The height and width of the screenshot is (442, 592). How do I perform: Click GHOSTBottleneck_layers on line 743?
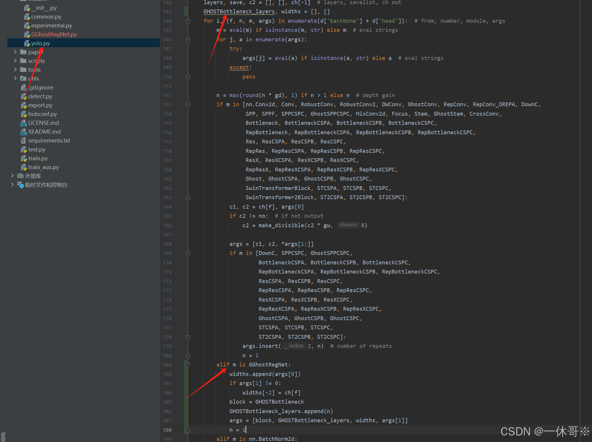[239, 12]
